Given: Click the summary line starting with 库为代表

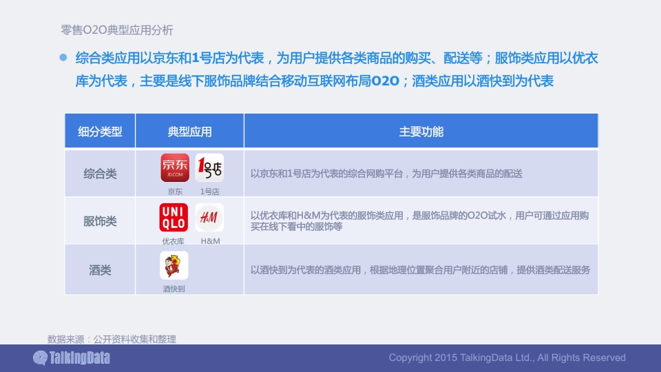Looking at the screenshot, I should pos(315,81).
